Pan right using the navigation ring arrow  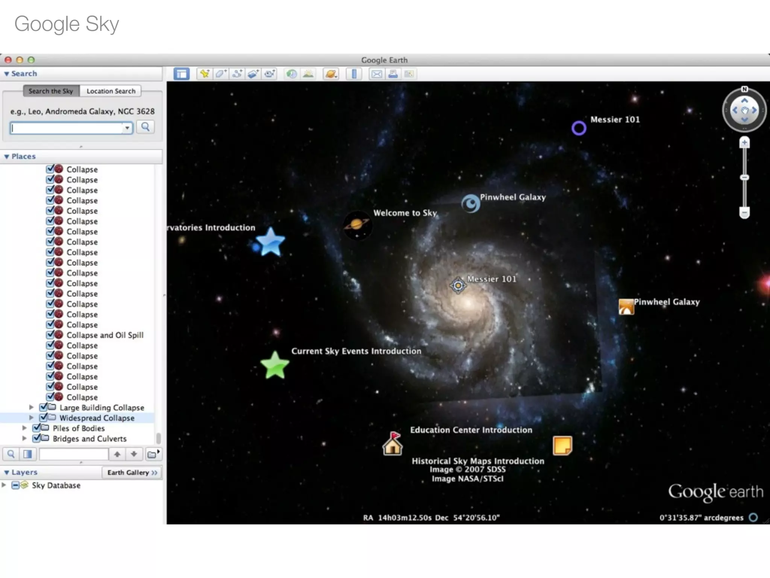click(x=754, y=110)
